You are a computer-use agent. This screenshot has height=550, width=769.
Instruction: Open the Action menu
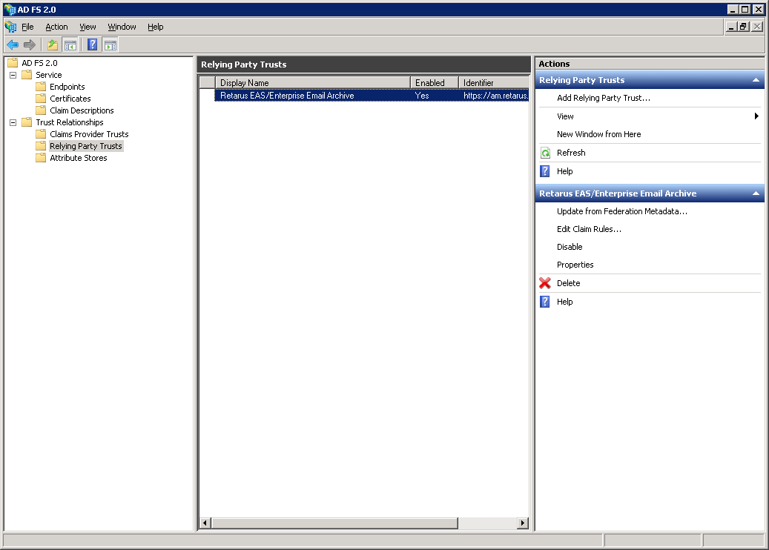click(56, 27)
